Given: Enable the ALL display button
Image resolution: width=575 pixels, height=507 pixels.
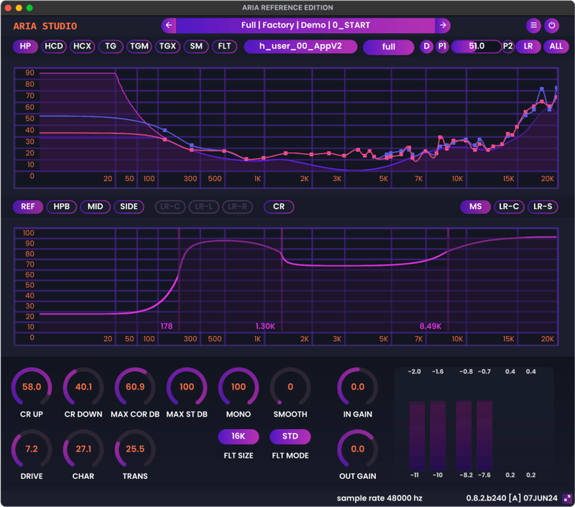Looking at the screenshot, I should (x=556, y=47).
